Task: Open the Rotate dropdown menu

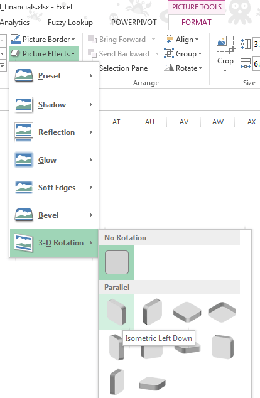Action: pos(183,68)
